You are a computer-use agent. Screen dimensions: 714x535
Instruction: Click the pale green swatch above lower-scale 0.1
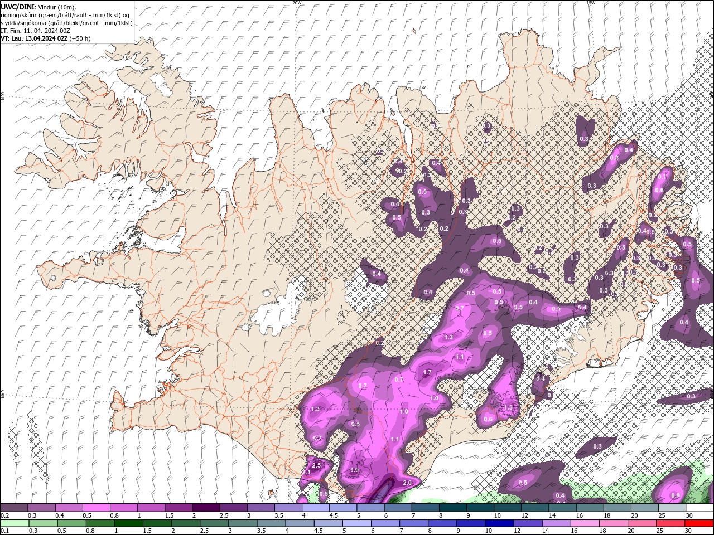click(x=15, y=523)
